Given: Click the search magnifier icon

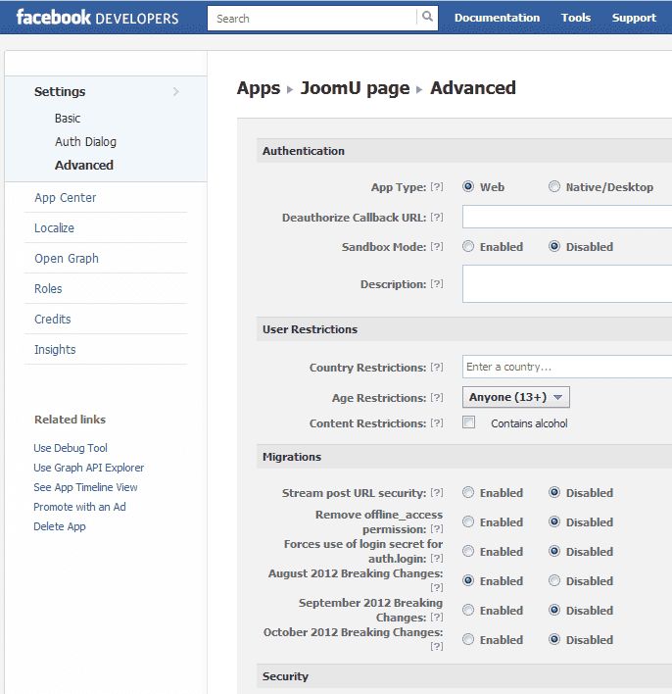Looking at the screenshot, I should click(x=427, y=18).
